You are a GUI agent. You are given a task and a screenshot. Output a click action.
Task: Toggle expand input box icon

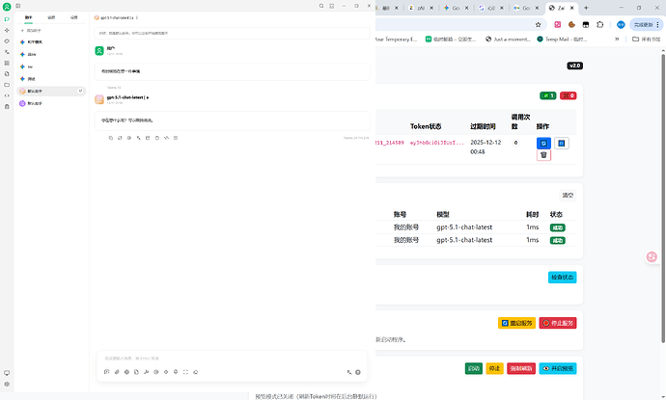click(185, 372)
